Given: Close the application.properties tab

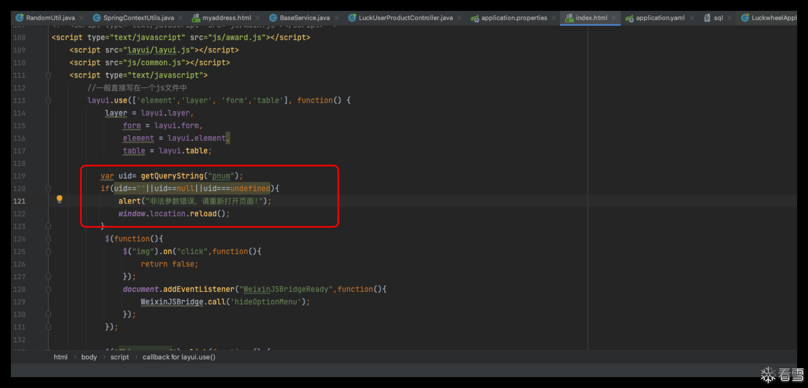Looking at the screenshot, I should pyautogui.click(x=554, y=18).
